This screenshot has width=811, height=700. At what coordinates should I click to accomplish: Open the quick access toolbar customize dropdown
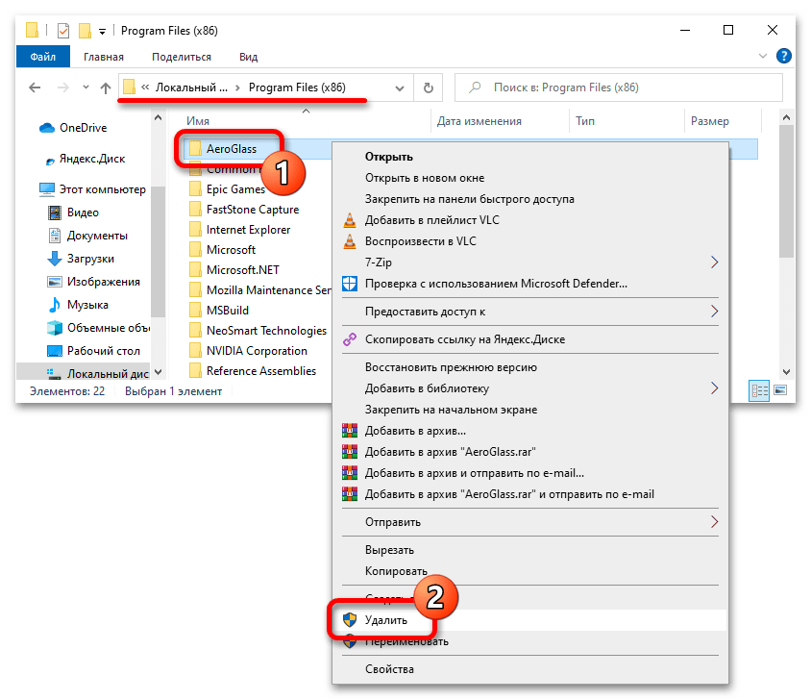103,32
